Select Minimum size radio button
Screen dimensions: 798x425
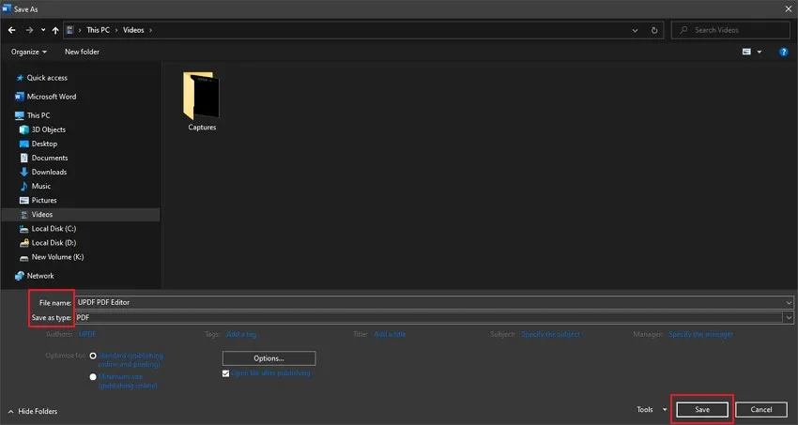[x=93, y=377]
